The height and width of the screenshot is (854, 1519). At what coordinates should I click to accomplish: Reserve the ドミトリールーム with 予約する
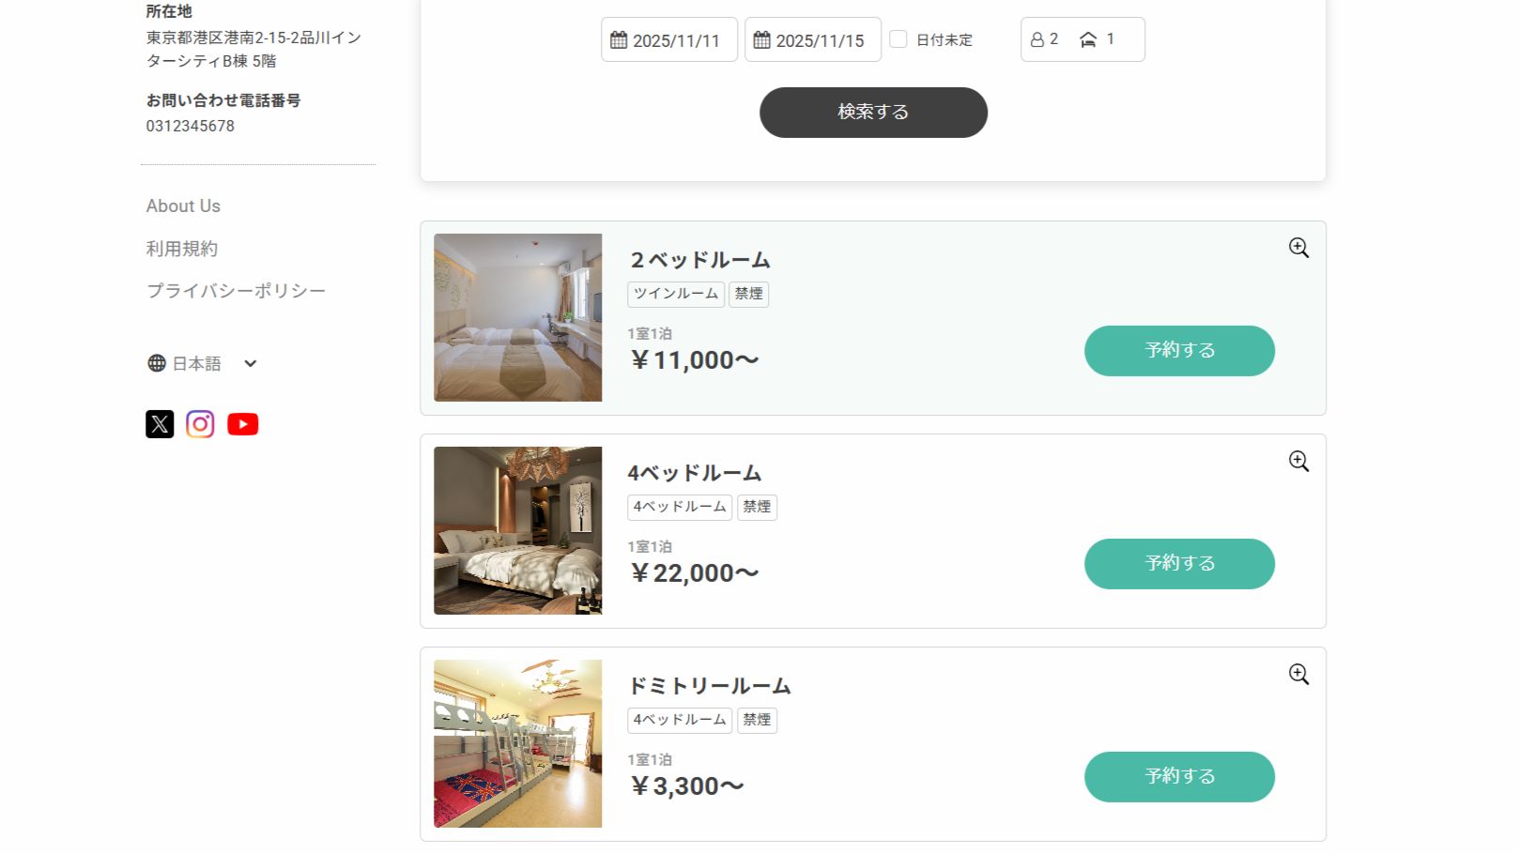pyautogui.click(x=1179, y=777)
